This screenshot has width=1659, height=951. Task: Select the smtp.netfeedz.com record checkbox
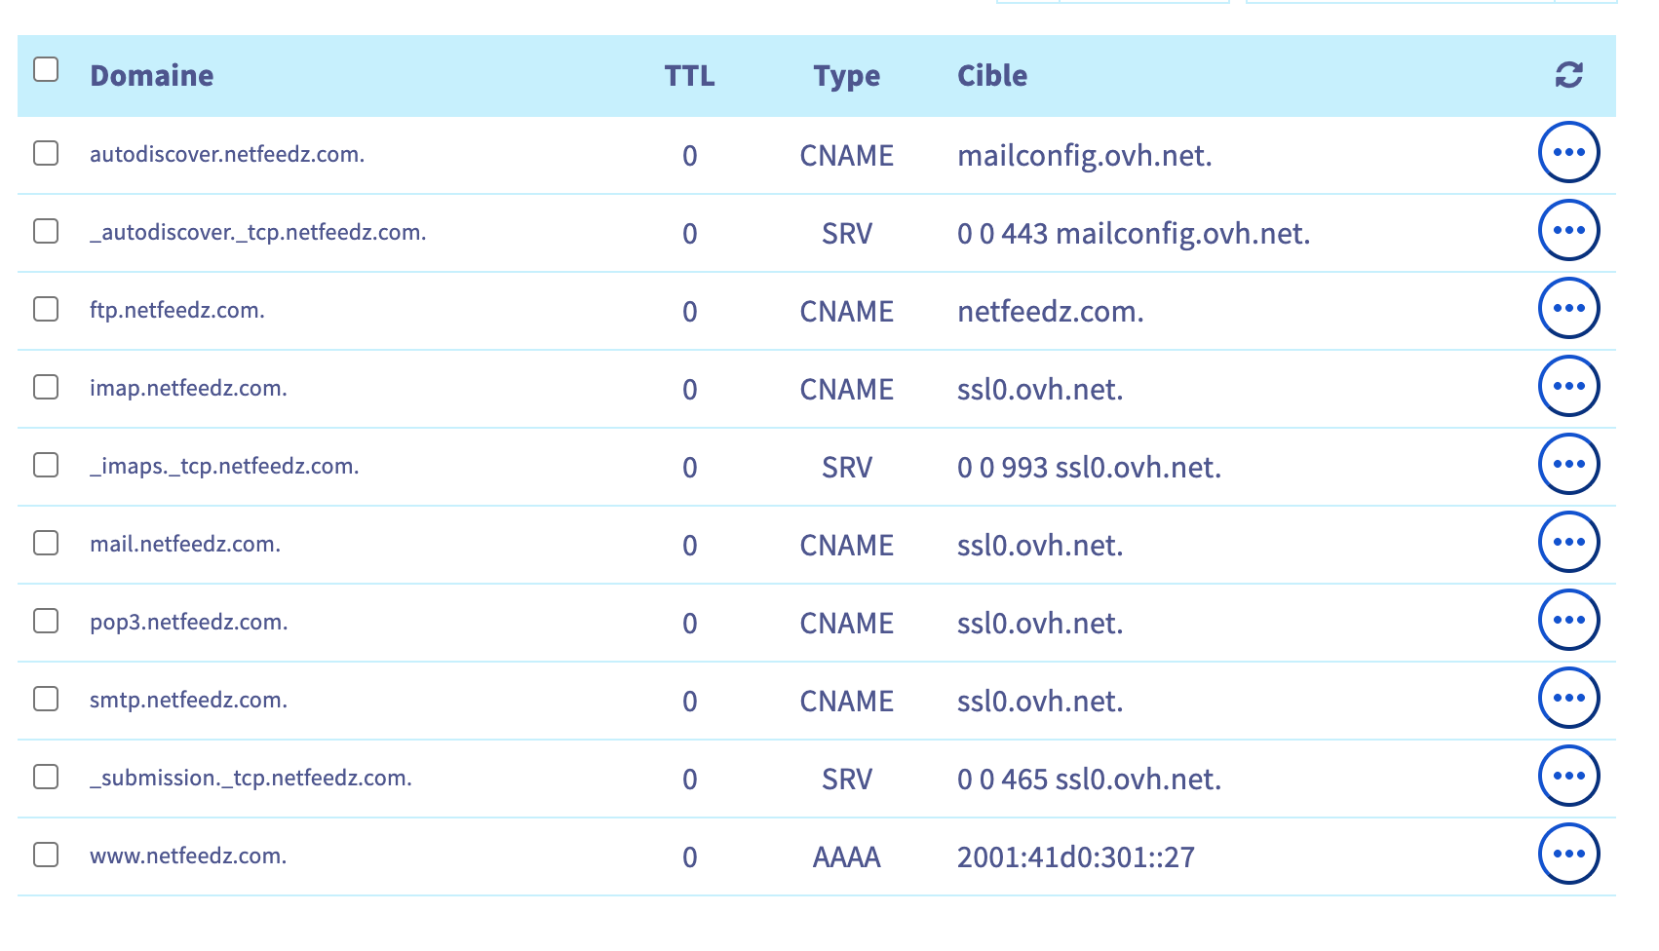pyautogui.click(x=46, y=699)
